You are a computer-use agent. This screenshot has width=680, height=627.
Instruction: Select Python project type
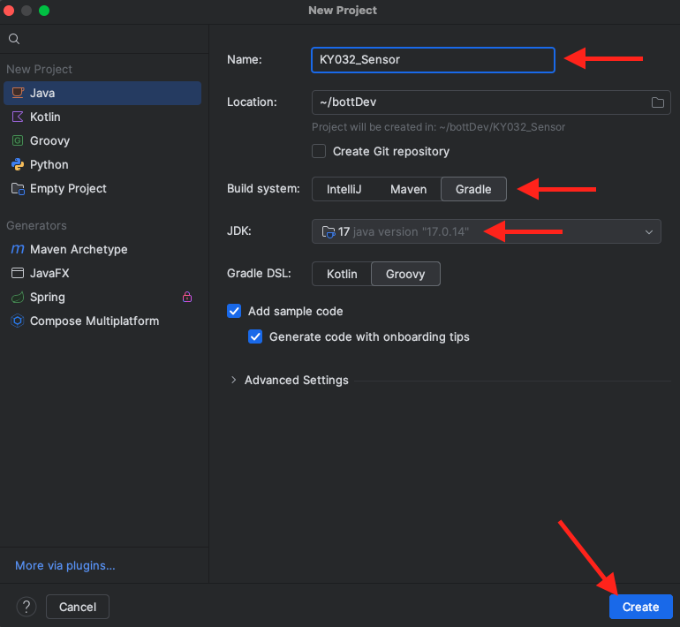[102, 165]
